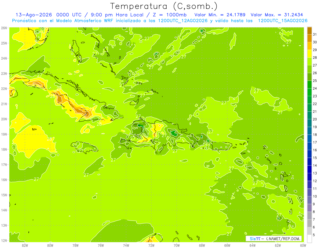Click the "74W" longitude axis label
The image size is (322, 249).
pos(126,245)
